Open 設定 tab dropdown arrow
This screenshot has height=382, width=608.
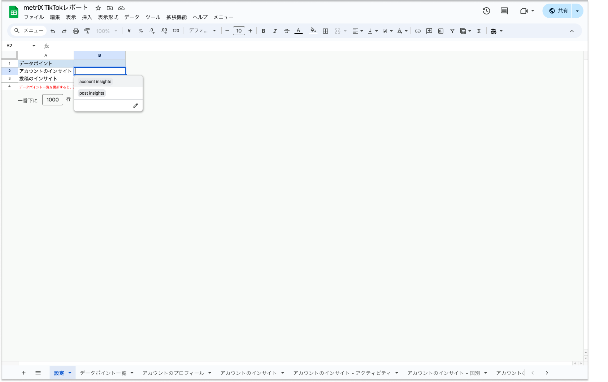(x=70, y=373)
